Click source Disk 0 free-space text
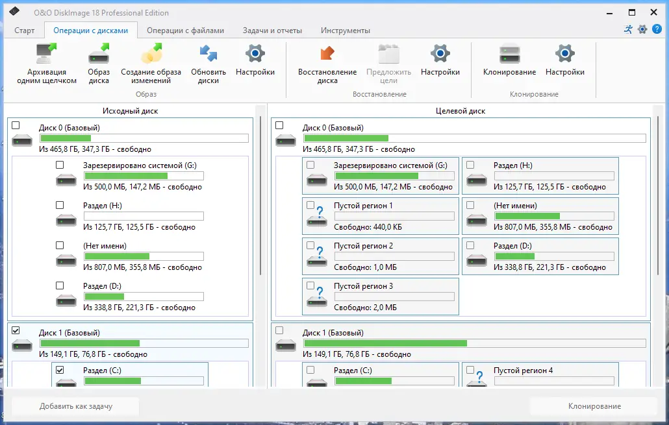Image resolution: width=669 pixels, height=425 pixels. point(95,149)
